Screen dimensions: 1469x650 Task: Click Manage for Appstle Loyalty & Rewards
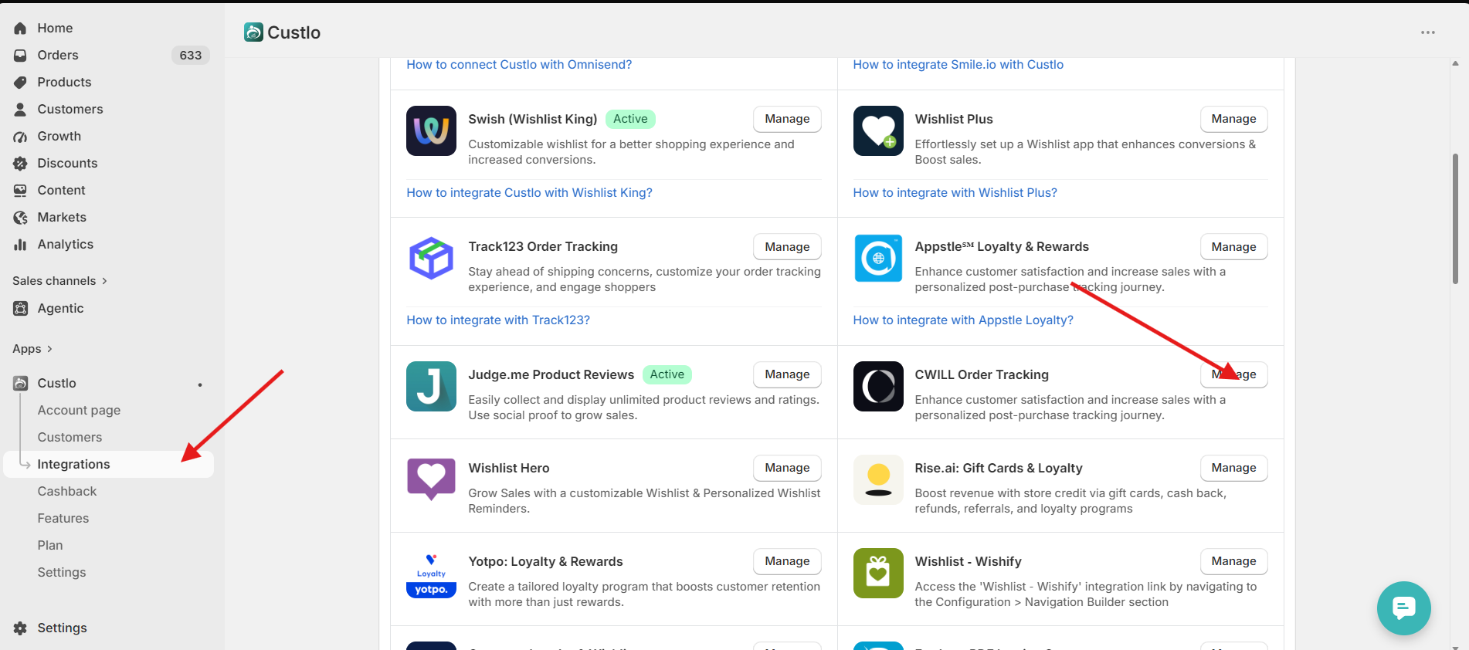[1233, 247]
